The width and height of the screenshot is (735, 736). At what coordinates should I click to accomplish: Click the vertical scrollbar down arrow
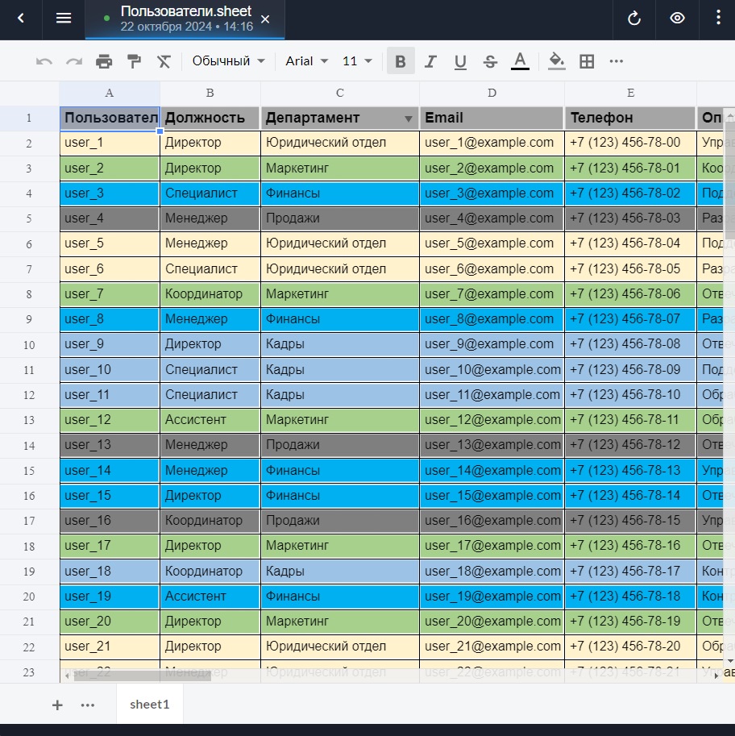click(730, 661)
